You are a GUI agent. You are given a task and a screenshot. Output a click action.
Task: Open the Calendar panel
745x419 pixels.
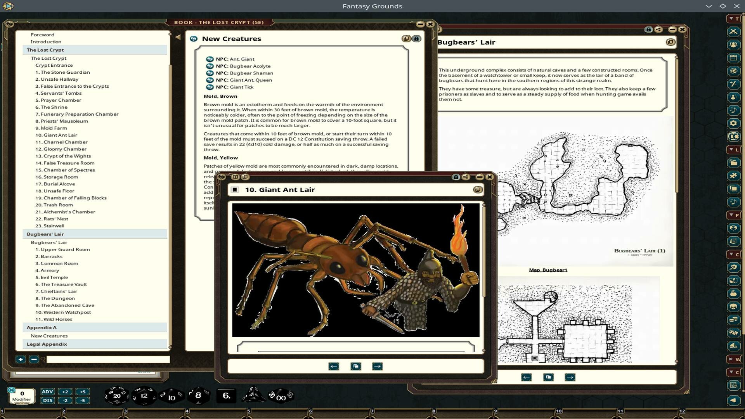tap(733, 57)
